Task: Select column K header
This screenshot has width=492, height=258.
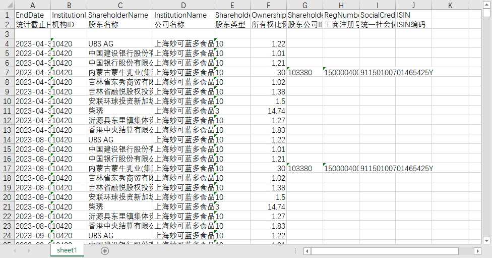Action: [x=450, y=5]
